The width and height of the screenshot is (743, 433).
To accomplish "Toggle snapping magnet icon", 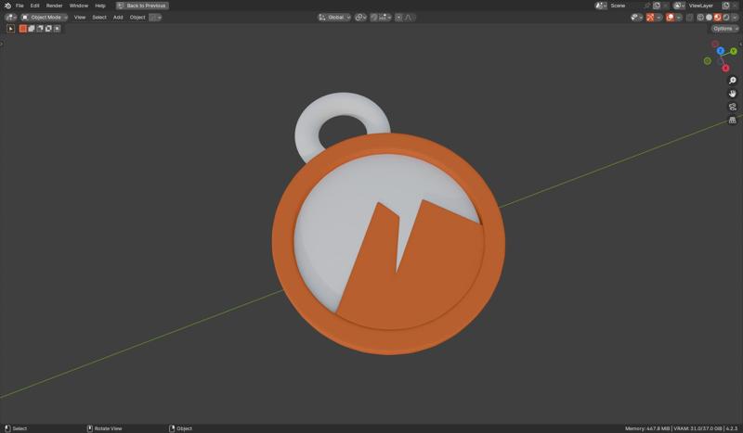I will [x=374, y=17].
